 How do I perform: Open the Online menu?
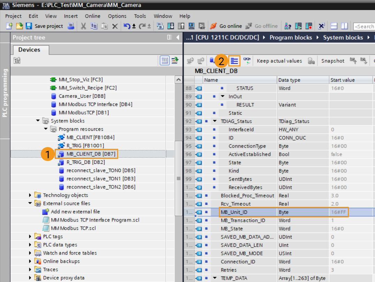(92, 16)
